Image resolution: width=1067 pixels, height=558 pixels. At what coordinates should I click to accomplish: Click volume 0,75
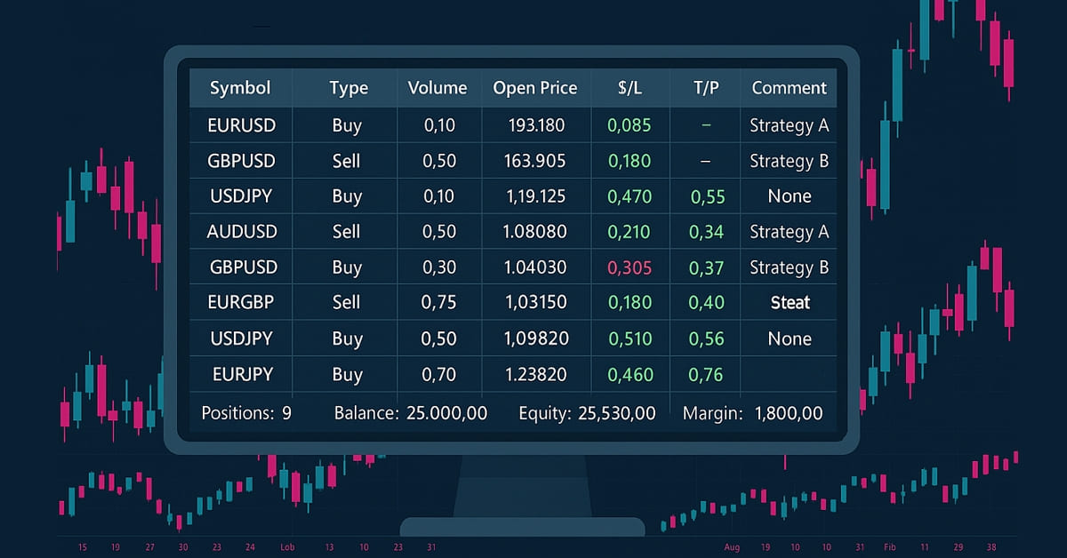[x=439, y=303]
